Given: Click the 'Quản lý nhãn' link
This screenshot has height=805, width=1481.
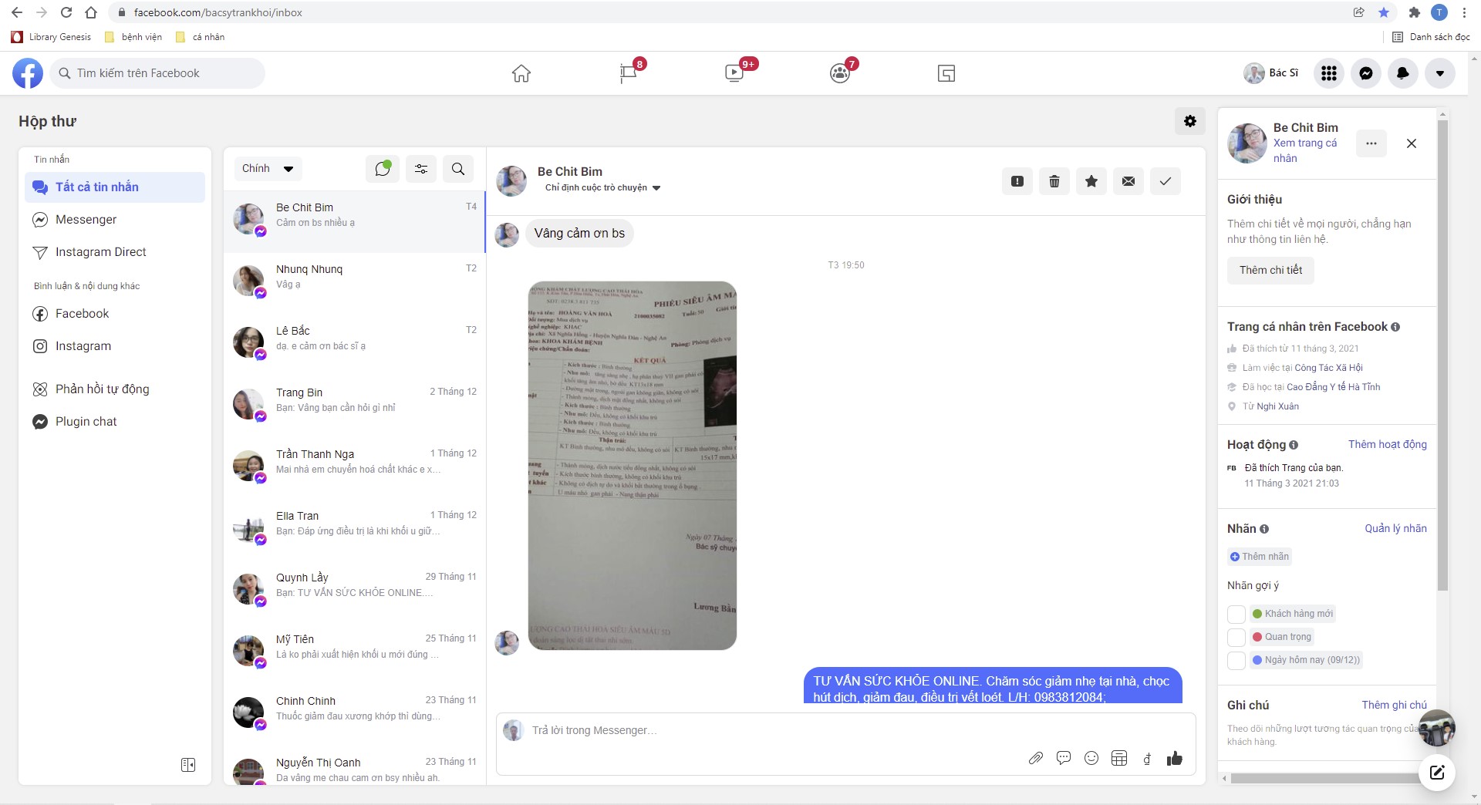Looking at the screenshot, I should click(x=1395, y=528).
